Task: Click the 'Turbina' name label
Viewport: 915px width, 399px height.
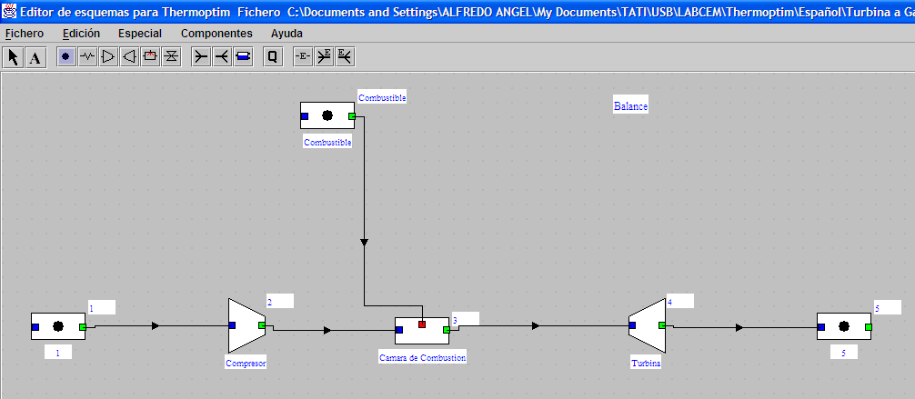Action: coord(646,364)
